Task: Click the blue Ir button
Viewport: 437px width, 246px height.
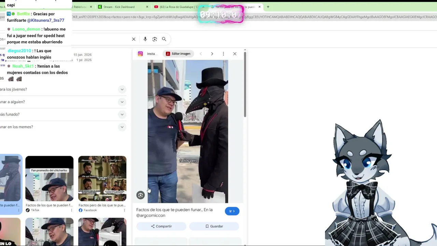Action: click(232, 211)
